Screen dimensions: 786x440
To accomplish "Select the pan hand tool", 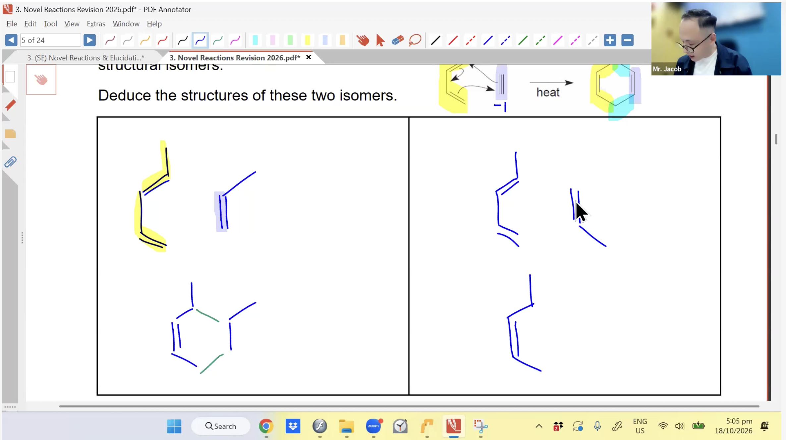I will pyautogui.click(x=363, y=40).
